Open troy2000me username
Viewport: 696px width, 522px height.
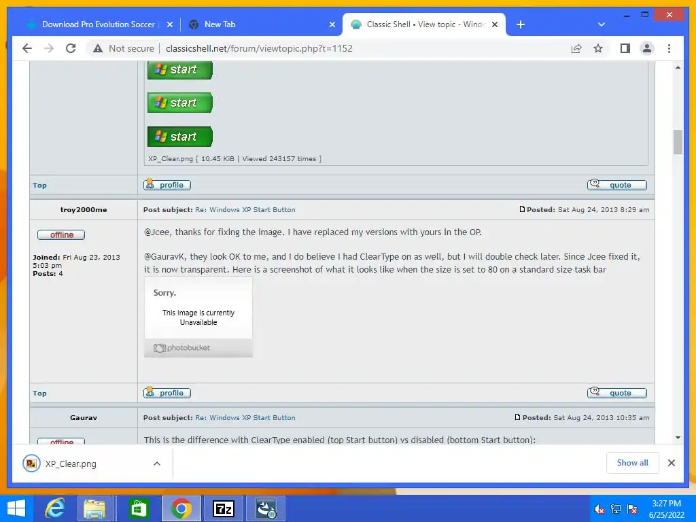[x=84, y=209]
